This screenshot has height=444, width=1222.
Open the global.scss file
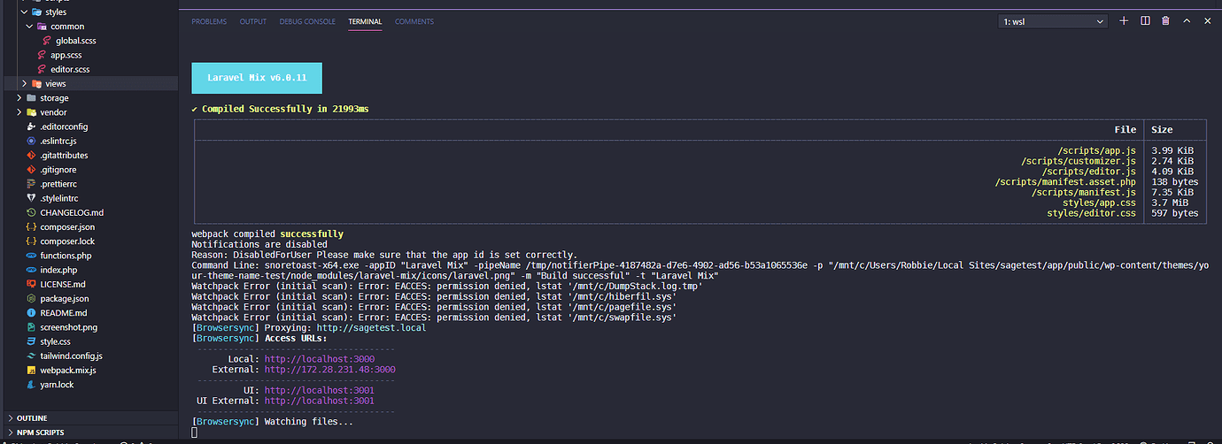coord(76,41)
